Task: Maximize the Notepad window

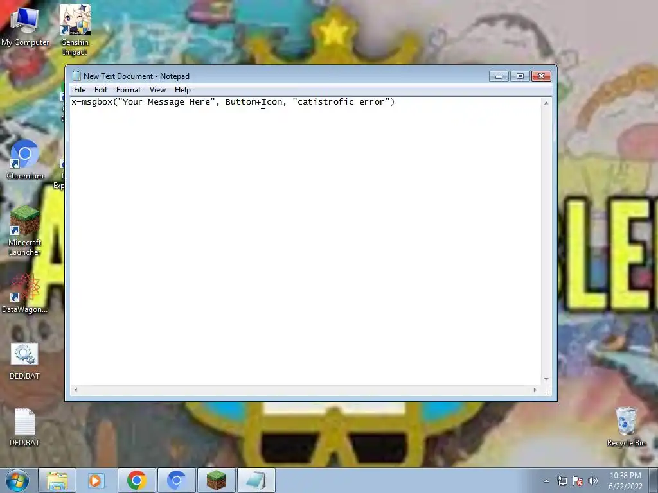Action: coord(520,76)
